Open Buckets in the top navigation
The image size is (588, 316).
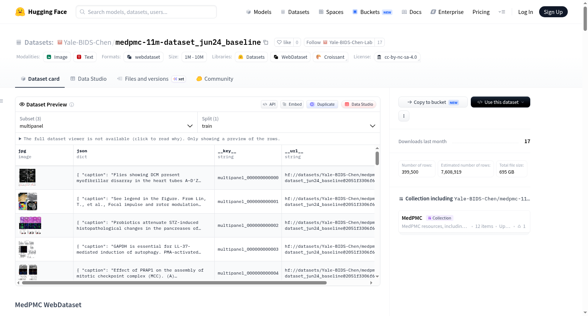[372, 12]
